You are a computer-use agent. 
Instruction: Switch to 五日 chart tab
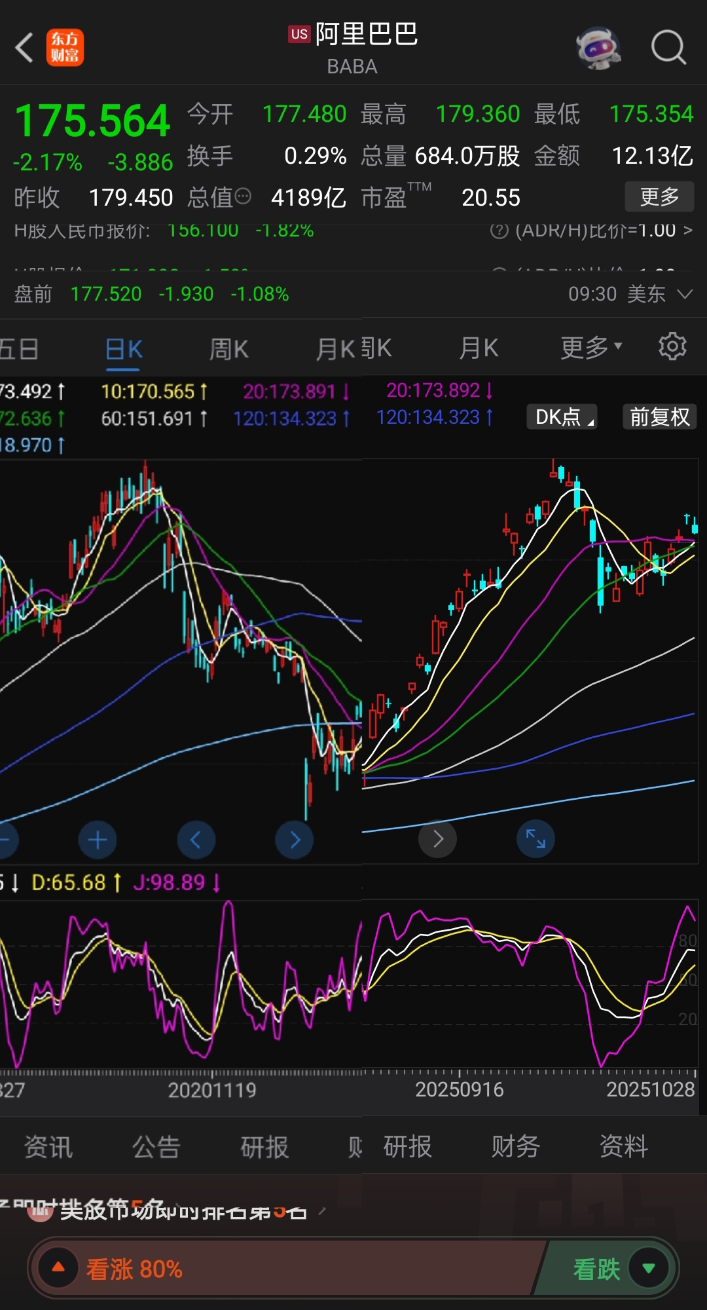coord(18,348)
